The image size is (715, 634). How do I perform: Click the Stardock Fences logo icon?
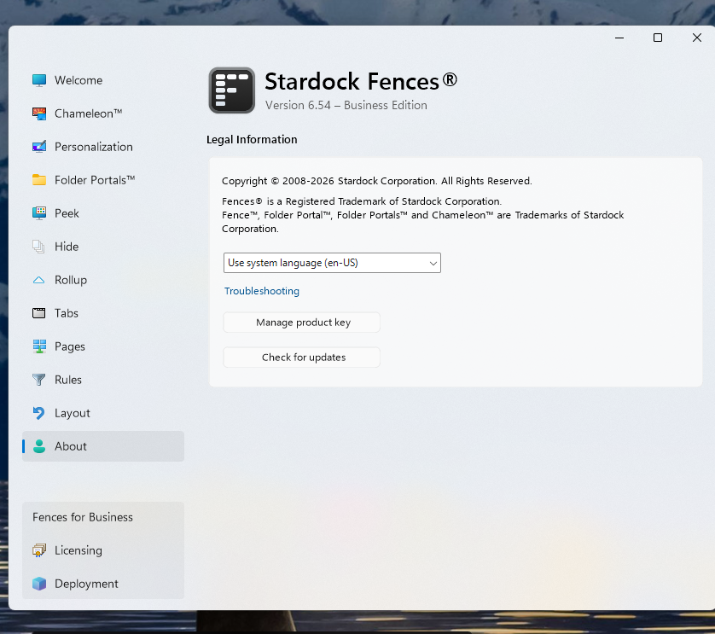pyautogui.click(x=231, y=90)
